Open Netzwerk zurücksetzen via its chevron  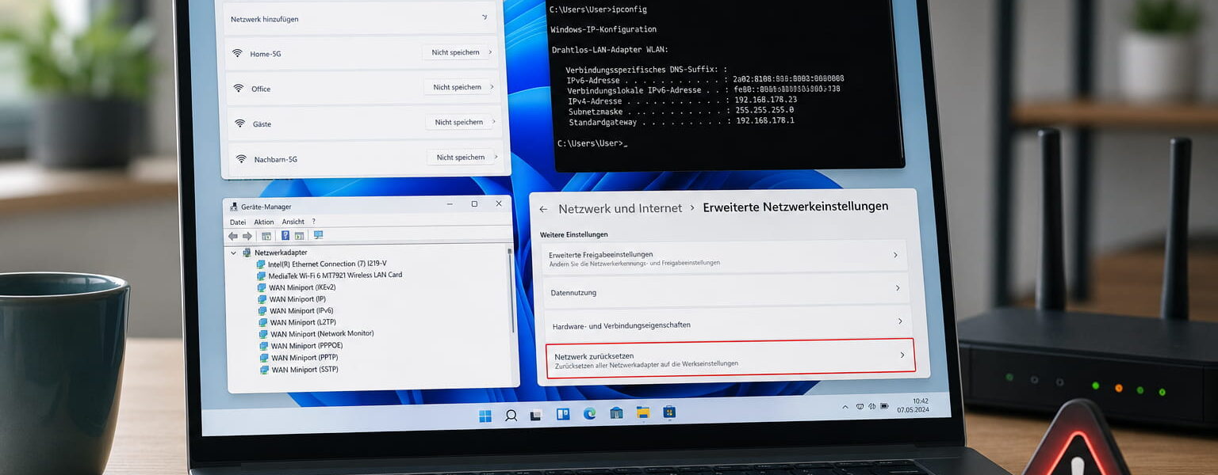902,355
